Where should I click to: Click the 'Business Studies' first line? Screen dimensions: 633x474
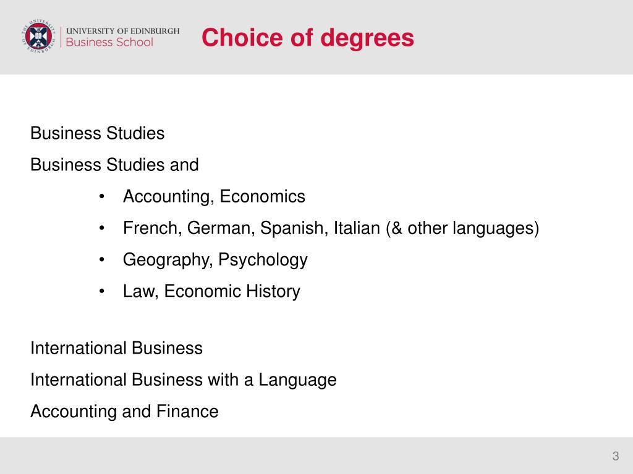[97, 133]
